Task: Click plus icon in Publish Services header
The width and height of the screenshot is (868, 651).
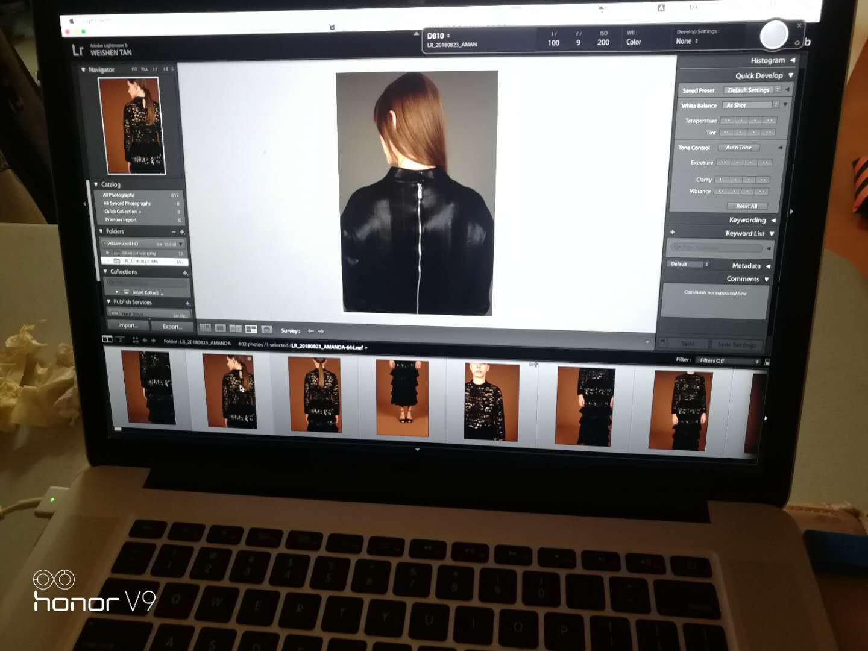Action: tap(187, 303)
